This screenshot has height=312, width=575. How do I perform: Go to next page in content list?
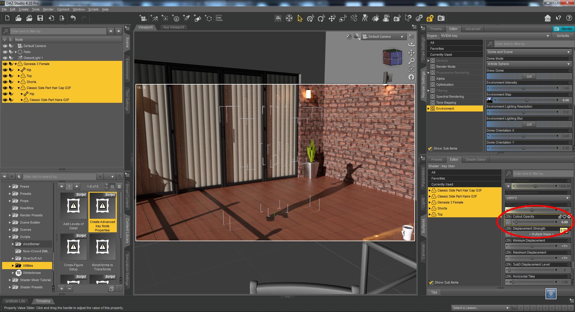coord(77,186)
